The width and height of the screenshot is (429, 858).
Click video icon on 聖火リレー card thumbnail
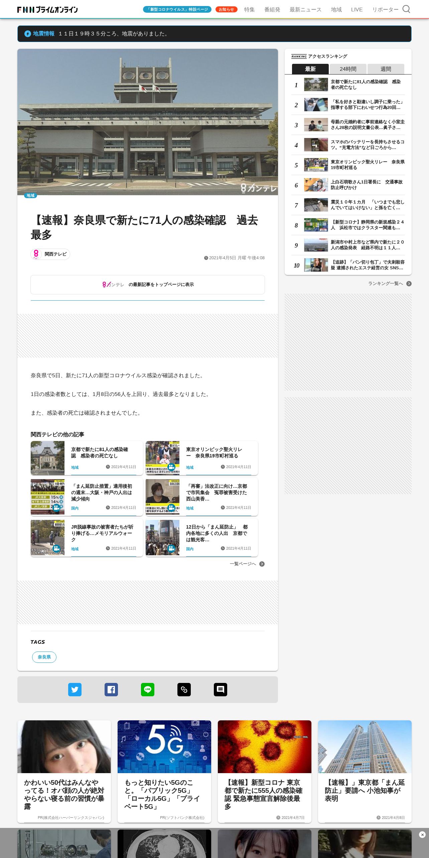pyautogui.click(x=171, y=467)
